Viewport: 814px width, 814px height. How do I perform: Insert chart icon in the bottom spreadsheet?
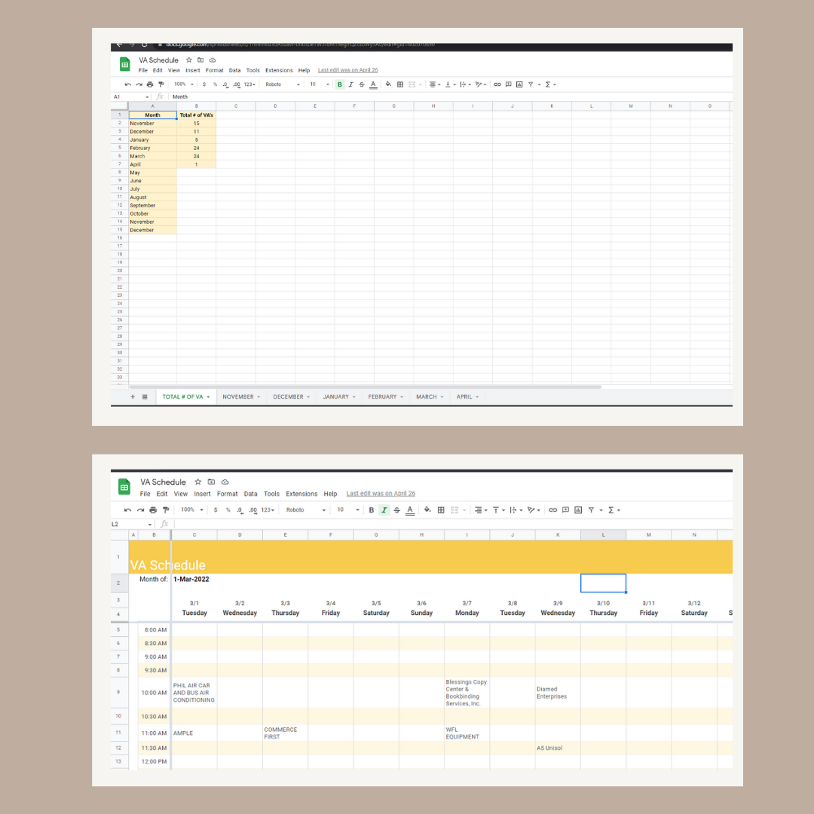(578, 510)
